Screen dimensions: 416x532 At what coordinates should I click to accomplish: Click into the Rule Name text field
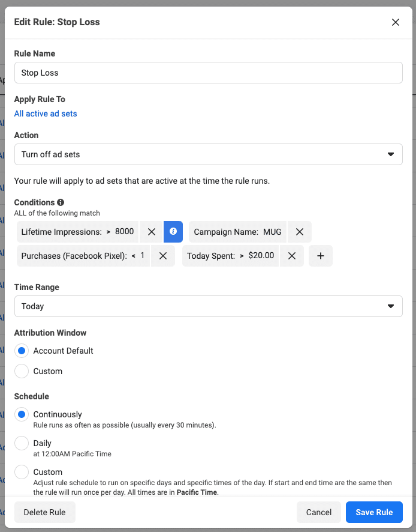[208, 73]
